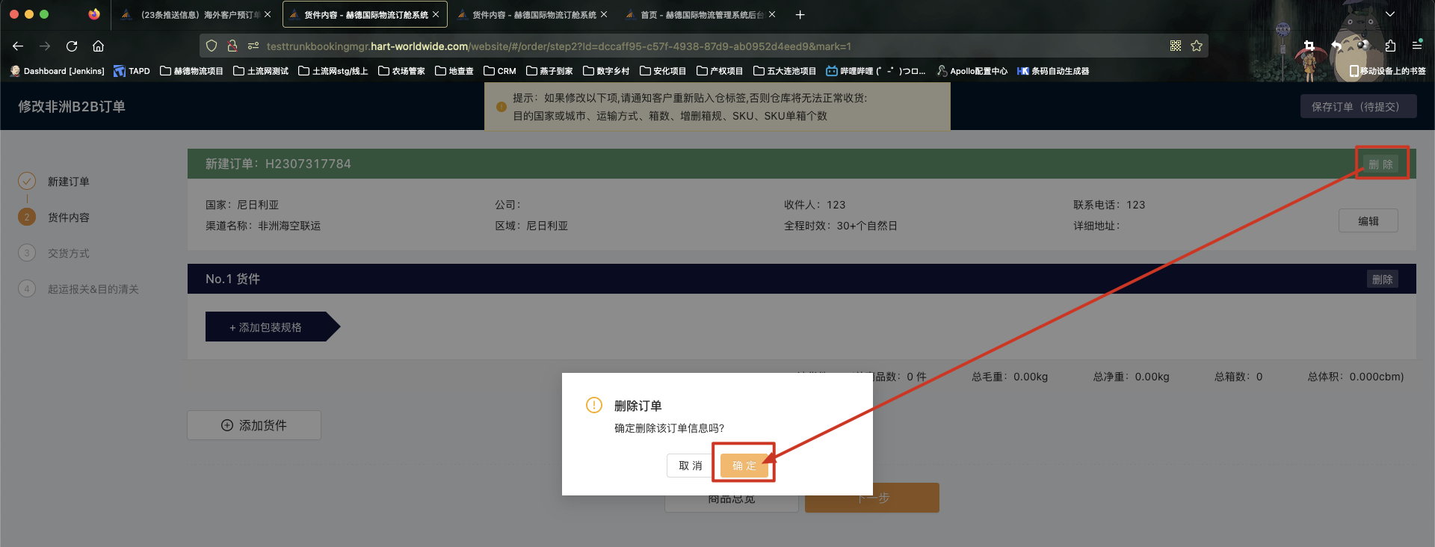
Task: Open the Dashboard [Jenkins] bookmark
Action: coord(58,71)
